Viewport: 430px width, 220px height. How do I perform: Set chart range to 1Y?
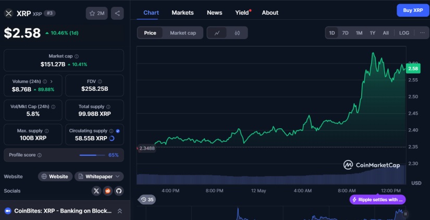tap(373, 33)
